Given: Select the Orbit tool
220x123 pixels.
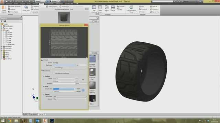Looking at the screenshot, I should click(x=142, y=12).
